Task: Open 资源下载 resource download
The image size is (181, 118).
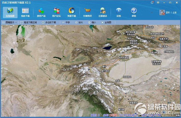Action: tap(72, 12)
